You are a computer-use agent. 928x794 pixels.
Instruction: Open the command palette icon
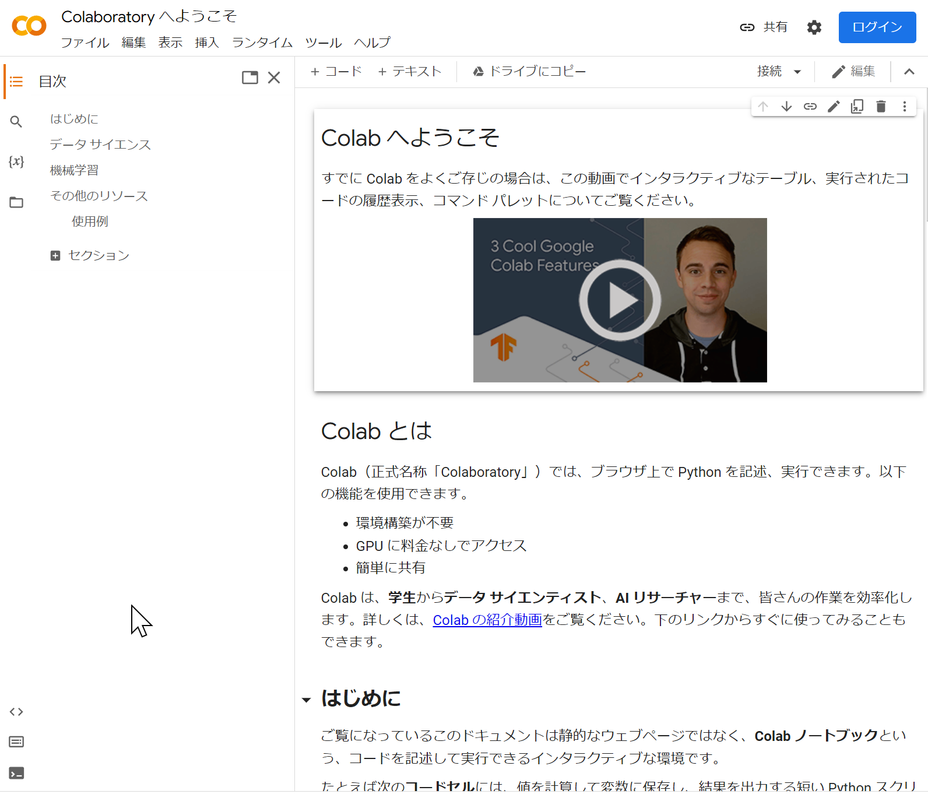click(x=16, y=742)
